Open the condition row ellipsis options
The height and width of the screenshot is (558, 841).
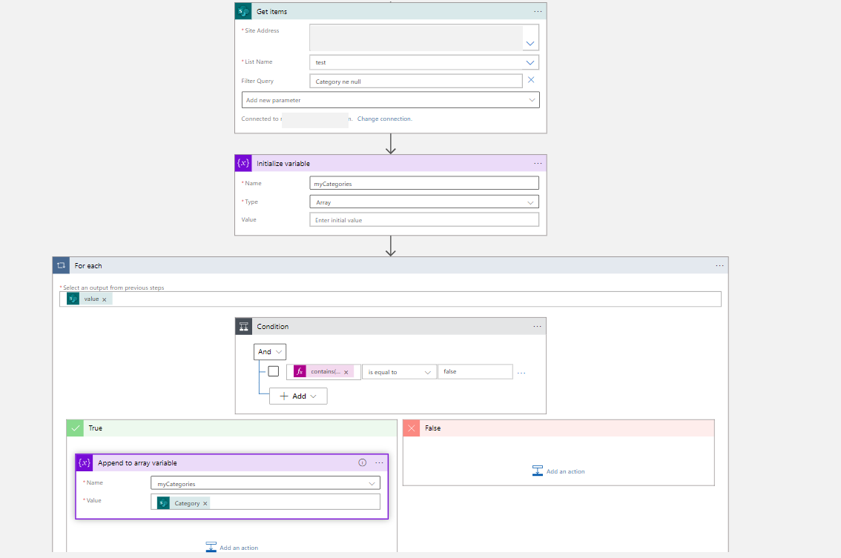[521, 373]
